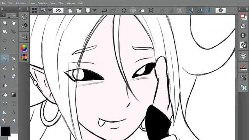Viewport: 249px width, 140px height.
Task: Select the Blend droplet tool
Action: click(5, 86)
